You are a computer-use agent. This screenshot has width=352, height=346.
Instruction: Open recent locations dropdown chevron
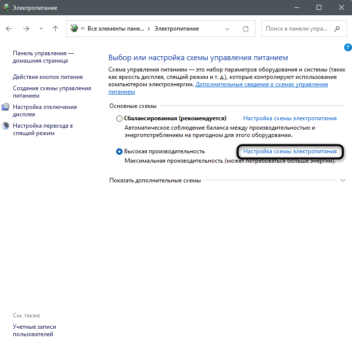point(41,29)
